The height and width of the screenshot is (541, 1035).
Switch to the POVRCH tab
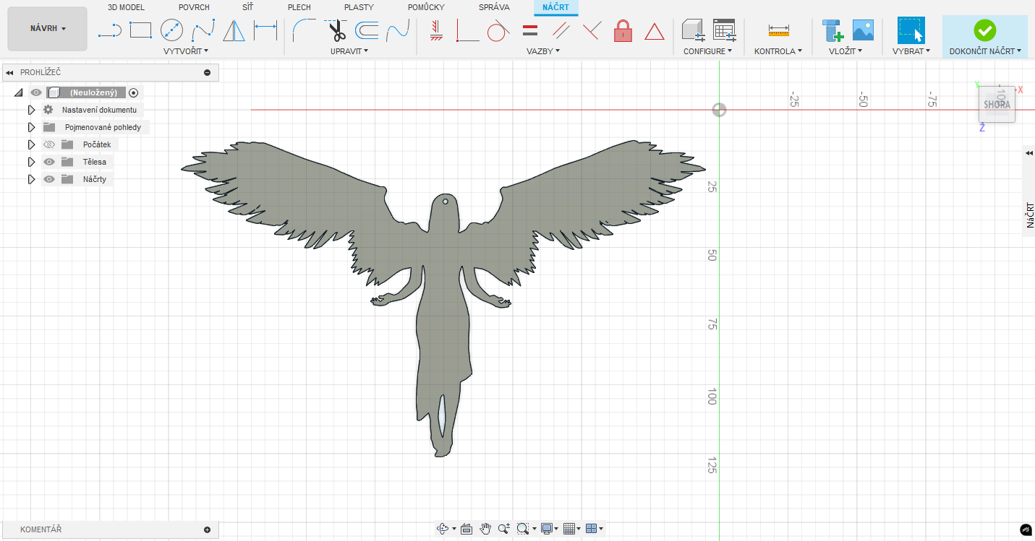[x=194, y=7]
